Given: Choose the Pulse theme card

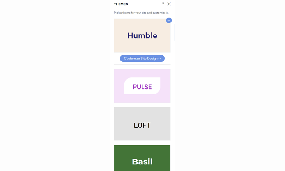Looking at the screenshot, I should (x=142, y=86).
